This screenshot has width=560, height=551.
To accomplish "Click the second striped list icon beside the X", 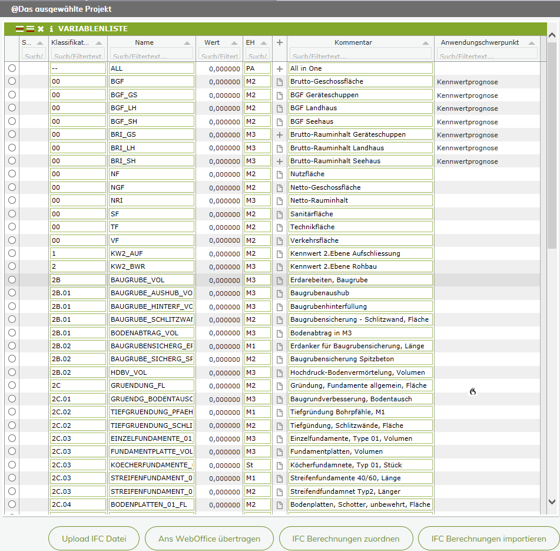I will point(30,29).
